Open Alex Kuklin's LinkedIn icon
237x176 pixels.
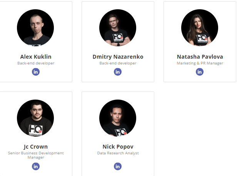(x=36, y=72)
